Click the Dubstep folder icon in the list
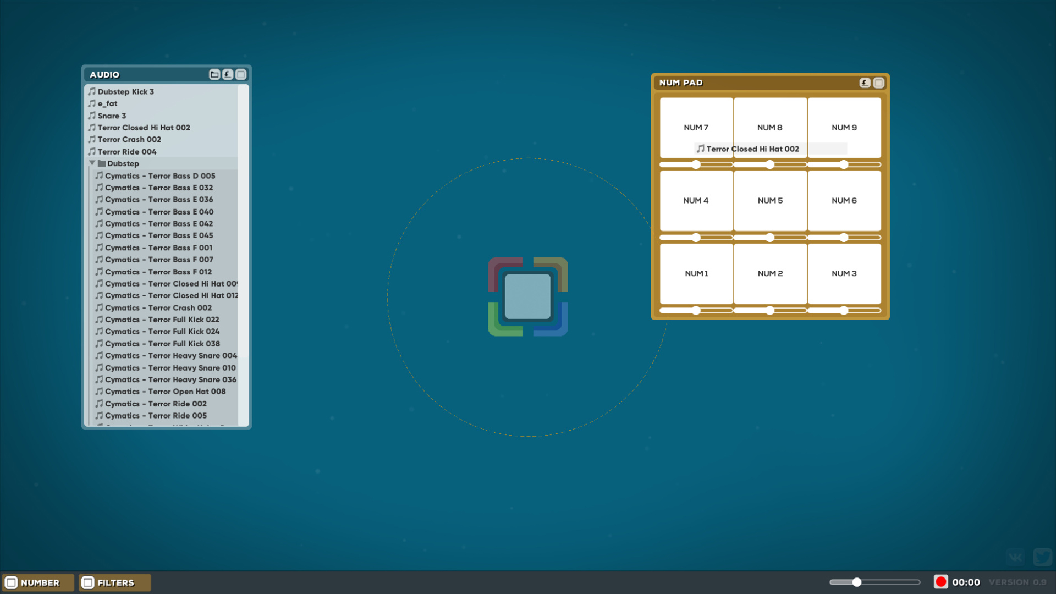This screenshot has width=1056, height=594. 102,163
